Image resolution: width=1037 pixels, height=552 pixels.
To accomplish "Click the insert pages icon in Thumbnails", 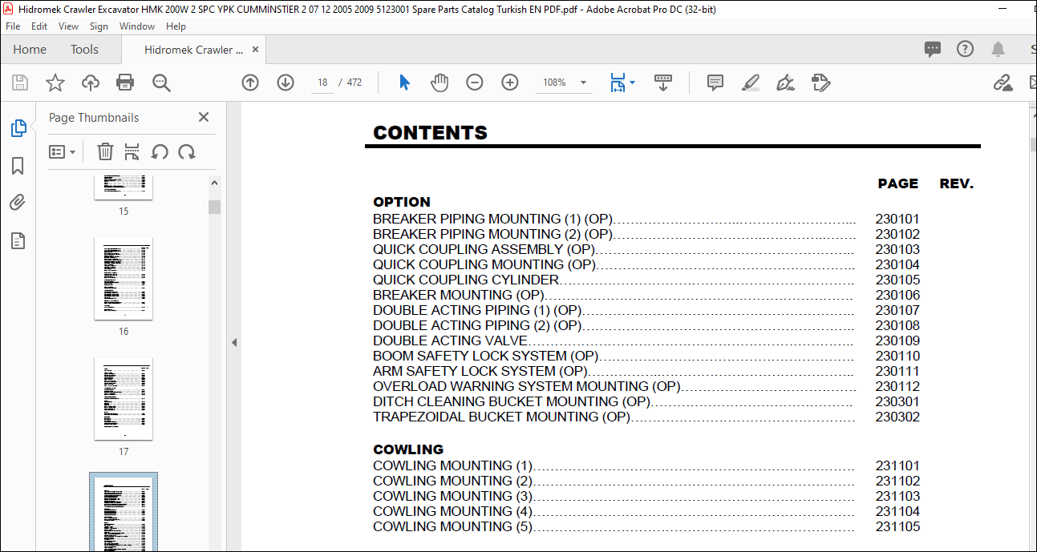I will pyautogui.click(x=132, y=151).
